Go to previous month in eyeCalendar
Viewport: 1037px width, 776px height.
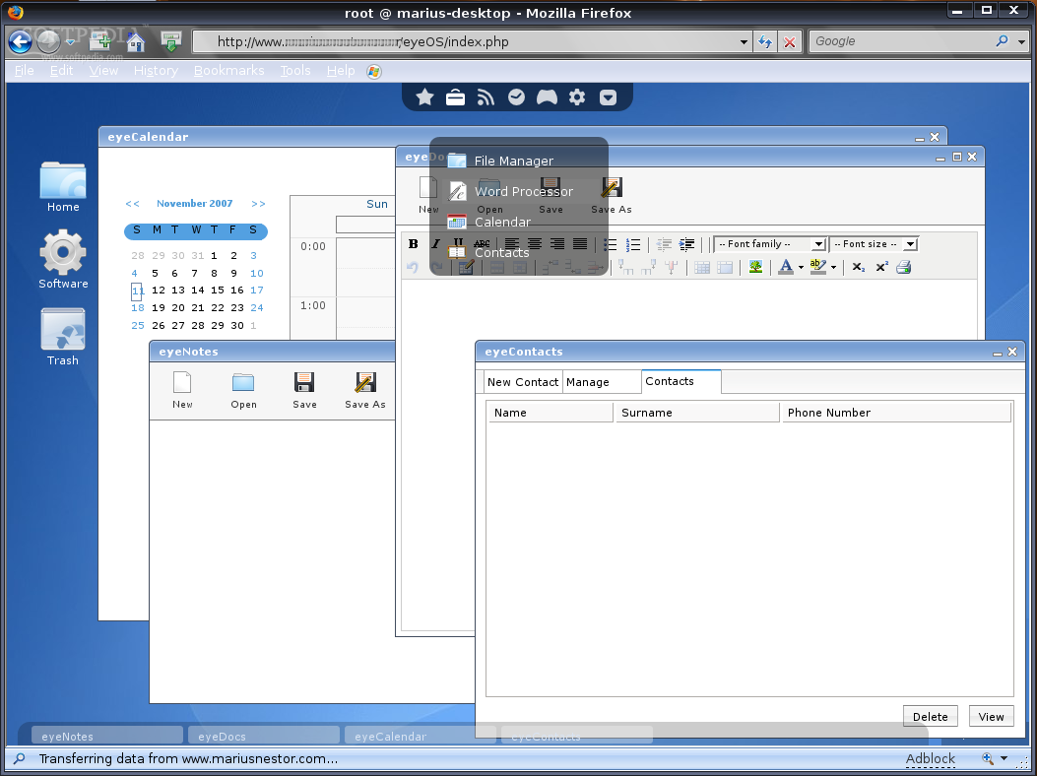click(x=132, y=204)
